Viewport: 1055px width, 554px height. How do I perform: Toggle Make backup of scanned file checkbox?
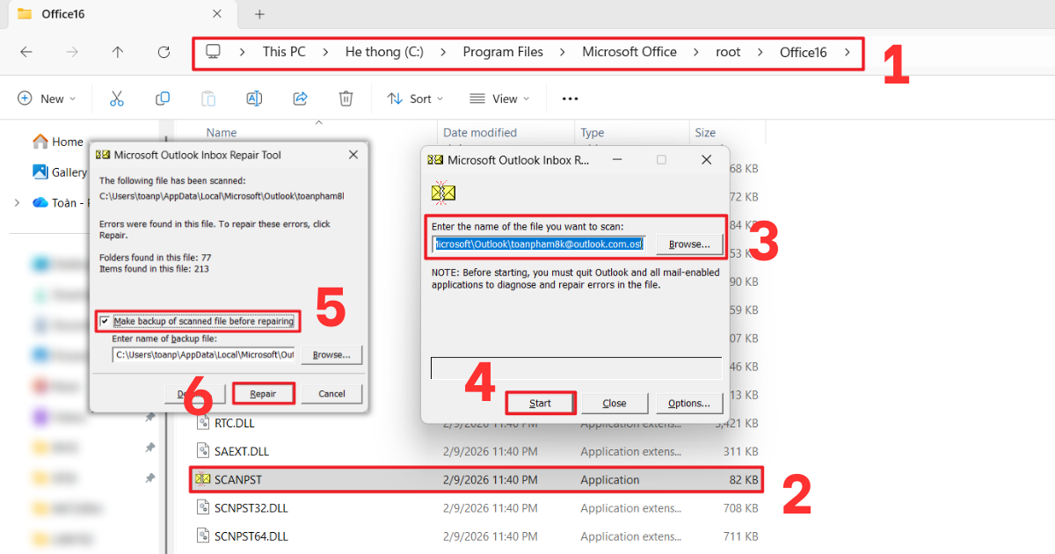(105, 322)
